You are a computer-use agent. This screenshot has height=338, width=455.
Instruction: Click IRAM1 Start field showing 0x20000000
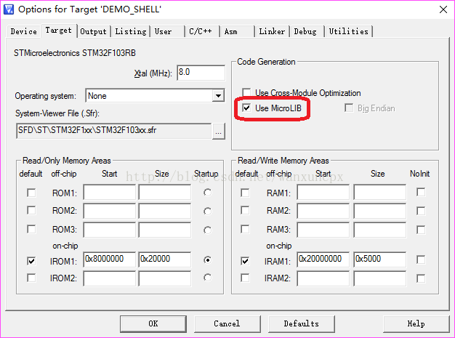(x=323, y=259)
